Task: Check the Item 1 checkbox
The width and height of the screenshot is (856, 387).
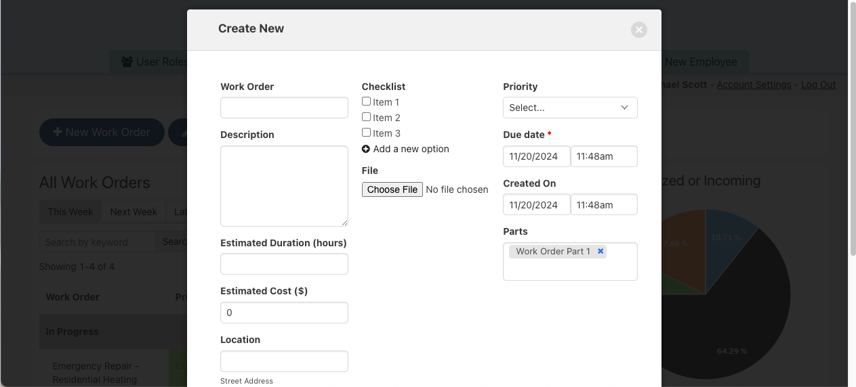Action: [366, 101]
